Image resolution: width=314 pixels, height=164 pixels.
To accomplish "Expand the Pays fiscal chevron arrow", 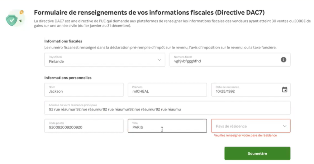I will [x=160, y=60].
